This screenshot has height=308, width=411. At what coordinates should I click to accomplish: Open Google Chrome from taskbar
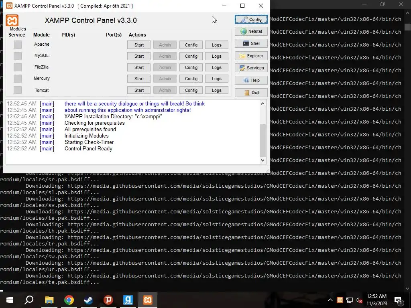pyautogui.click(x=69, y=300)
